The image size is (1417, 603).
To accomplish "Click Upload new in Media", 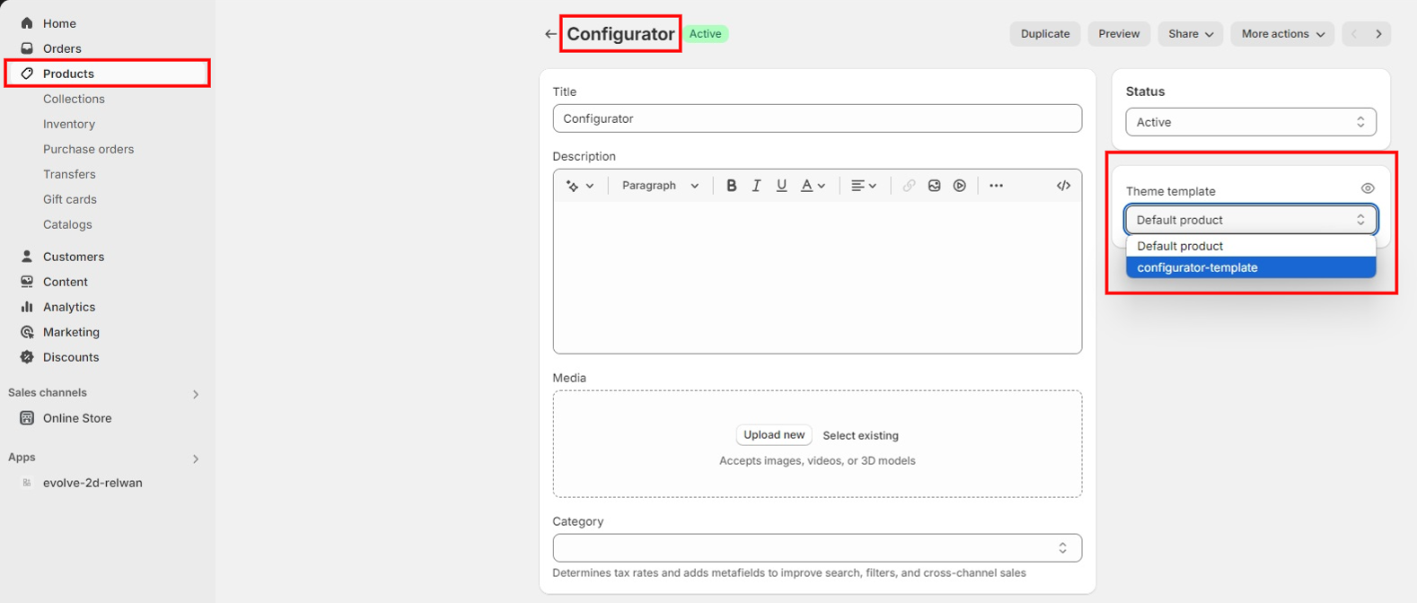I will (773, 435).
